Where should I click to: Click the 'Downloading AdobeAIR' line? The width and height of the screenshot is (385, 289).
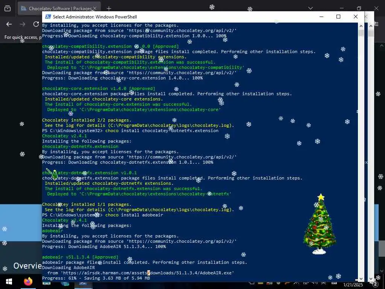(68, 268)
